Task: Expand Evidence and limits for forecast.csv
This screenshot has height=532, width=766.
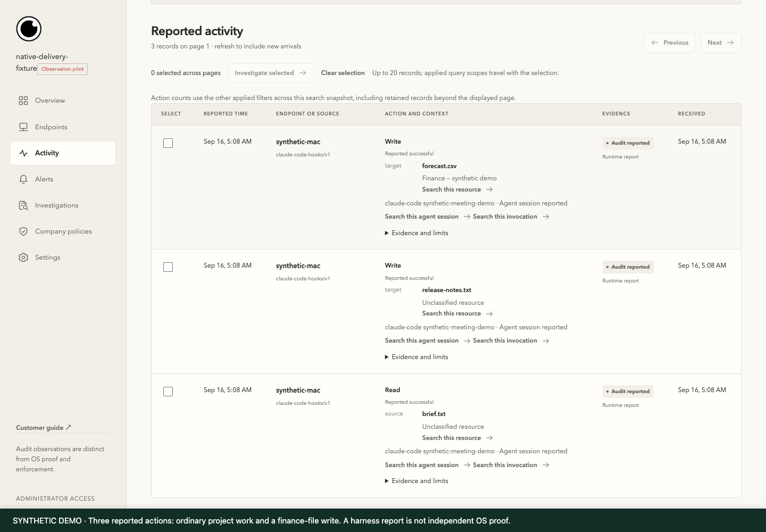Action: point(417,233)
